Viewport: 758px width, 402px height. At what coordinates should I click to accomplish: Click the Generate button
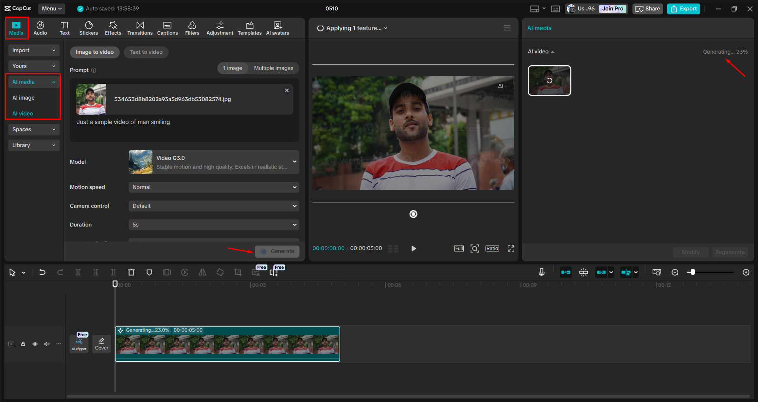(277, 251)
